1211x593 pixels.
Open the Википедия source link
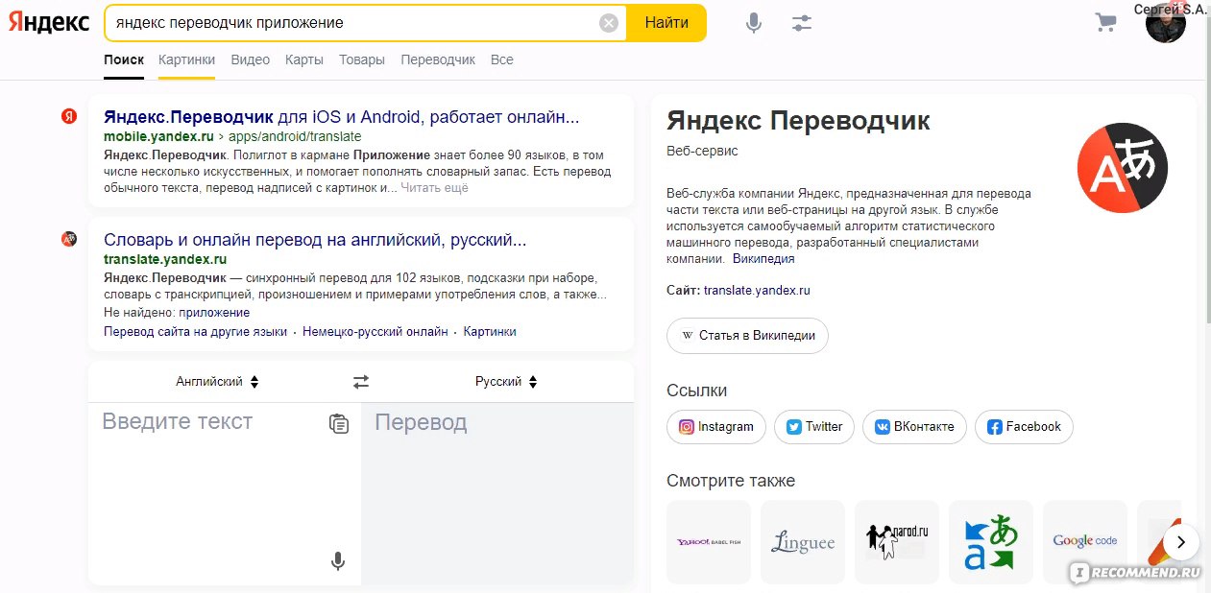click(x=763, y=259)
